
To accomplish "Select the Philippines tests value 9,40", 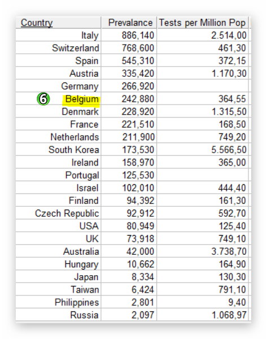I will pos(203,302).
